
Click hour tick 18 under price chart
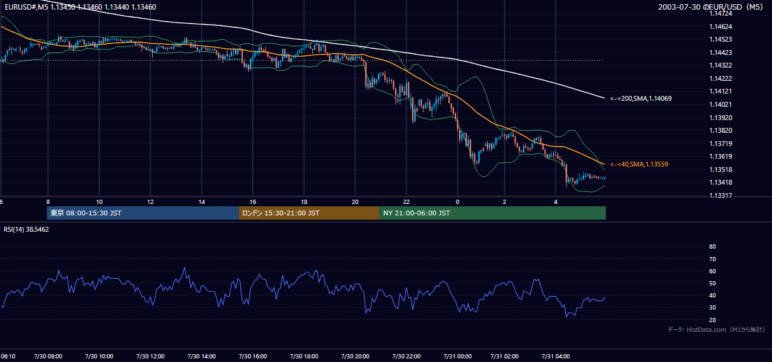click(304, 202)
